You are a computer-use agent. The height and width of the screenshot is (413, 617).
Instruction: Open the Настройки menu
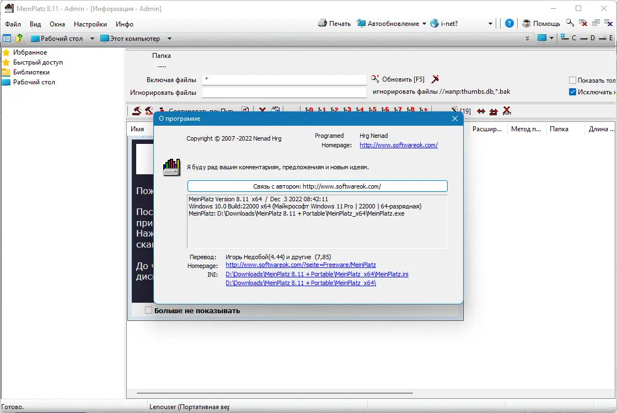tap(90, 24)
